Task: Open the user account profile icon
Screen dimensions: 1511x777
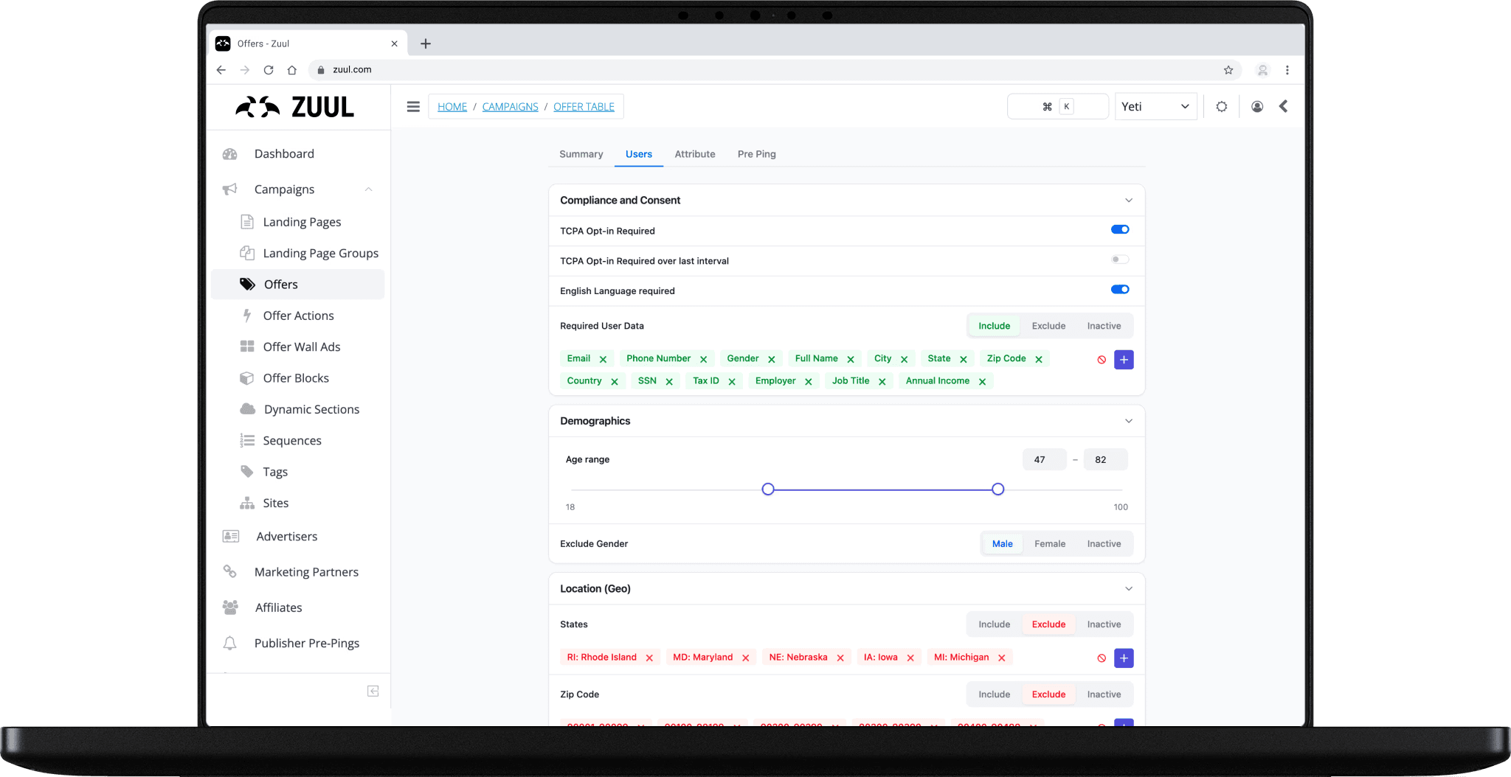Action: [x=1257, y=107]
